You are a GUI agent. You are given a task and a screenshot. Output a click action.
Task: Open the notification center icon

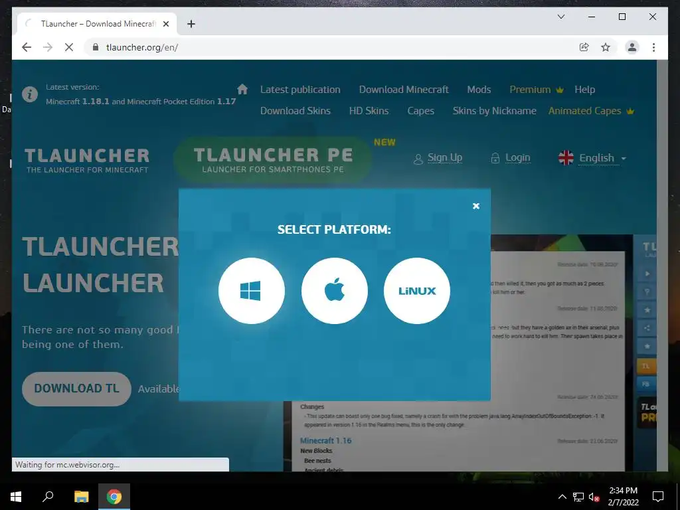point(658,497)
